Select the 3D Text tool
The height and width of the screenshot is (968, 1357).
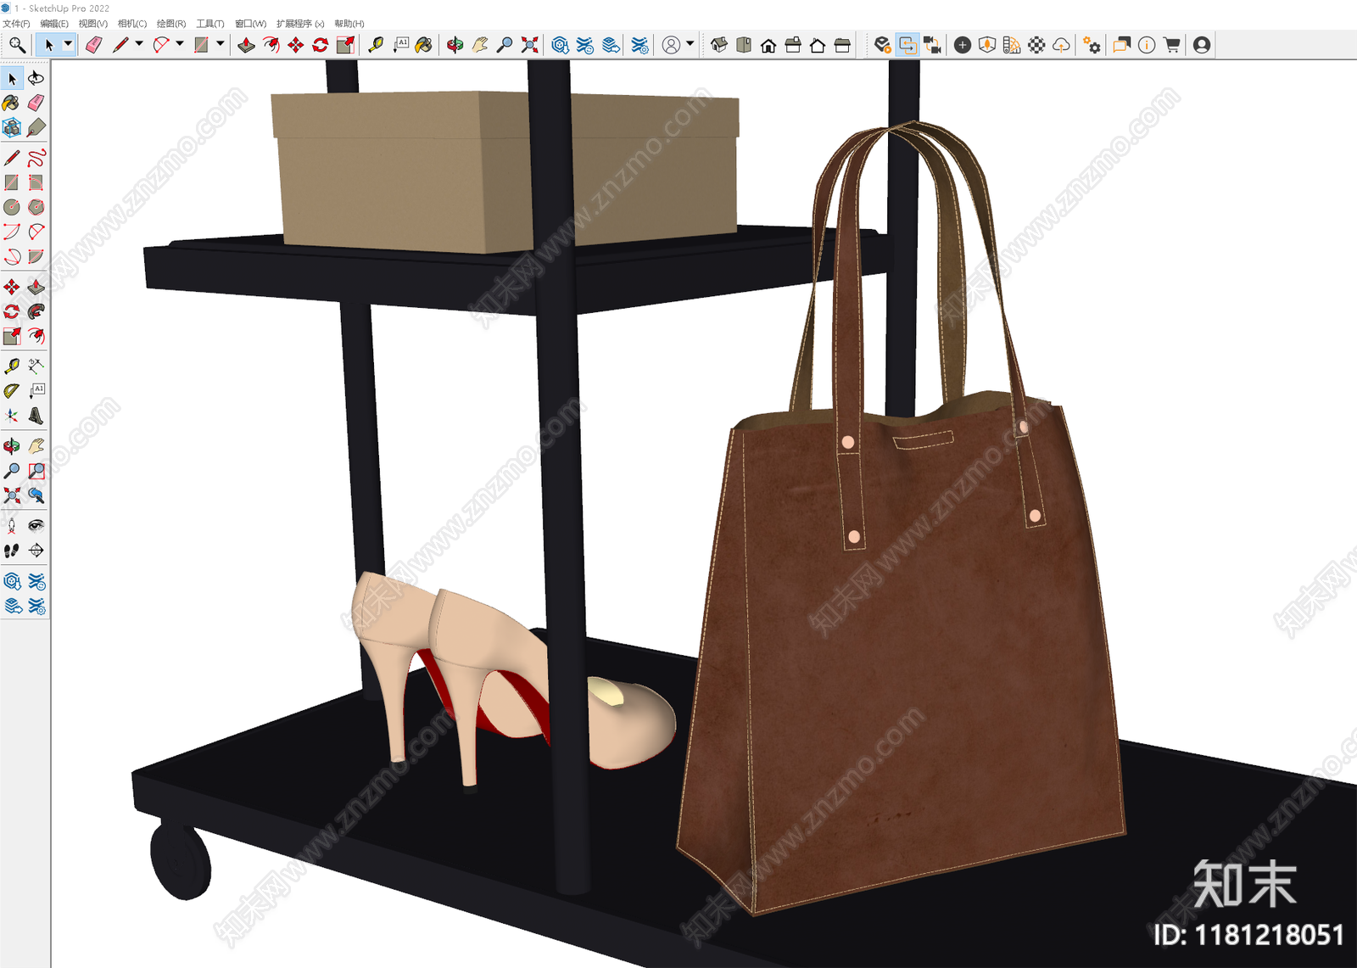tap(36, 416)
